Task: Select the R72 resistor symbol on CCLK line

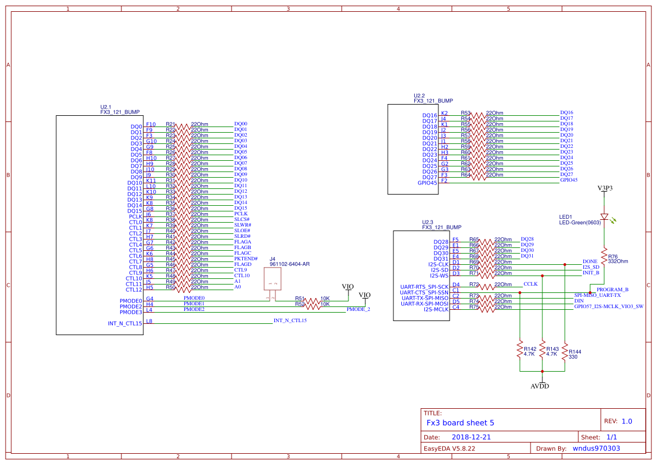Action: (486, 287)
